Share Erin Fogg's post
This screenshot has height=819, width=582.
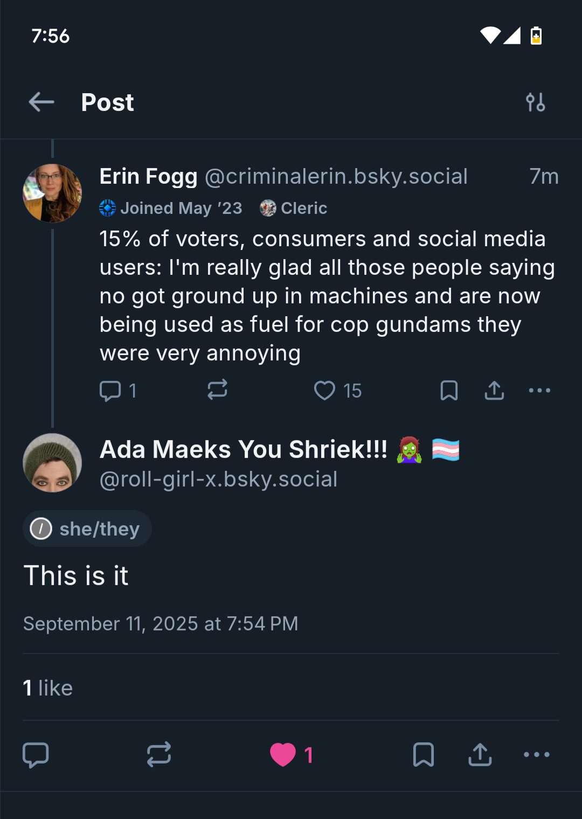(494, 391)
